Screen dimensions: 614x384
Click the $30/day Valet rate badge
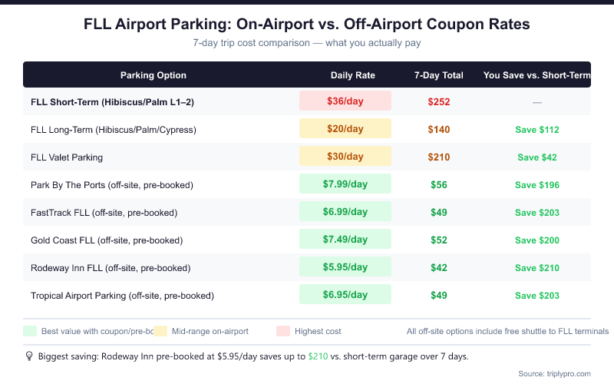[345, 157]
